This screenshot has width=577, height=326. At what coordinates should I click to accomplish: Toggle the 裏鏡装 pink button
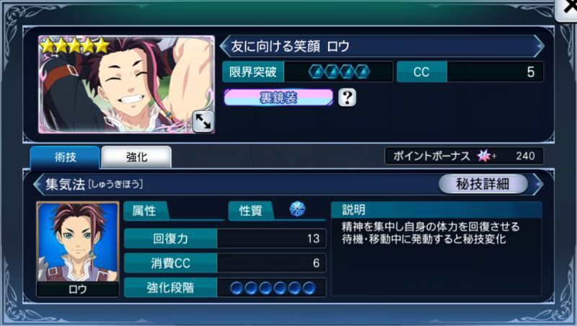pyautogui.click(x=278, y=97)
